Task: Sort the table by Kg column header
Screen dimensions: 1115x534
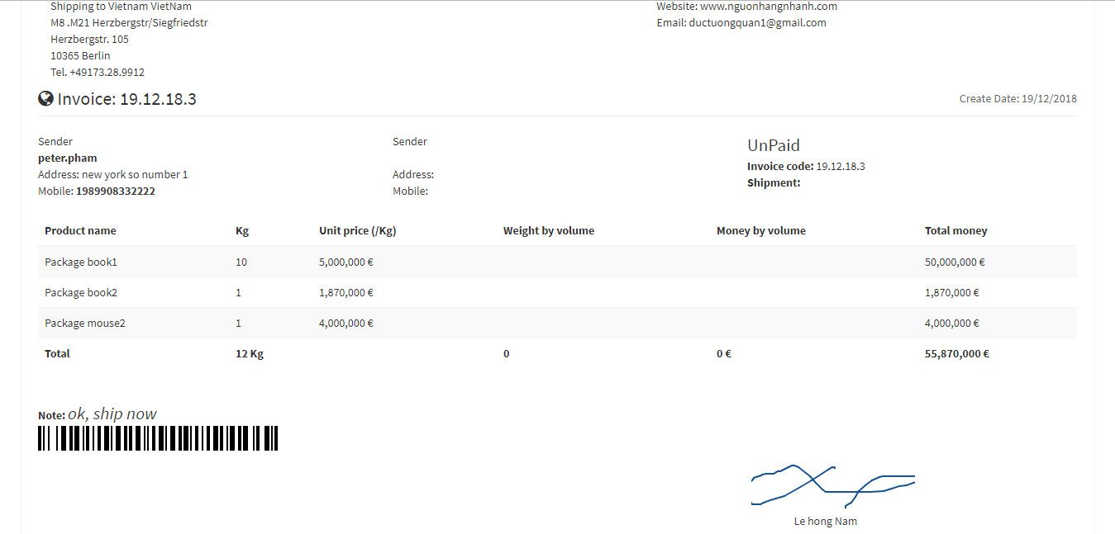Action: coord(241,230)
